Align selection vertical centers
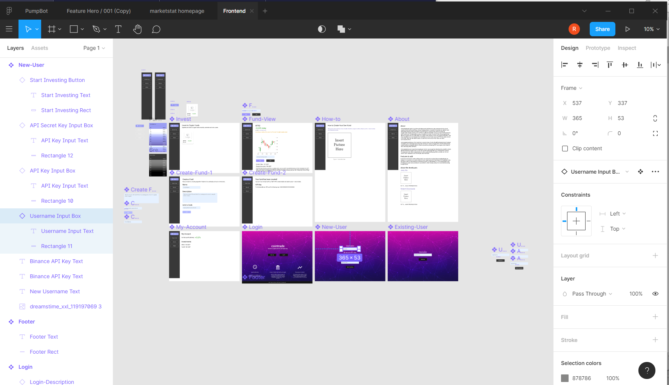 click(x=625, y=65)
